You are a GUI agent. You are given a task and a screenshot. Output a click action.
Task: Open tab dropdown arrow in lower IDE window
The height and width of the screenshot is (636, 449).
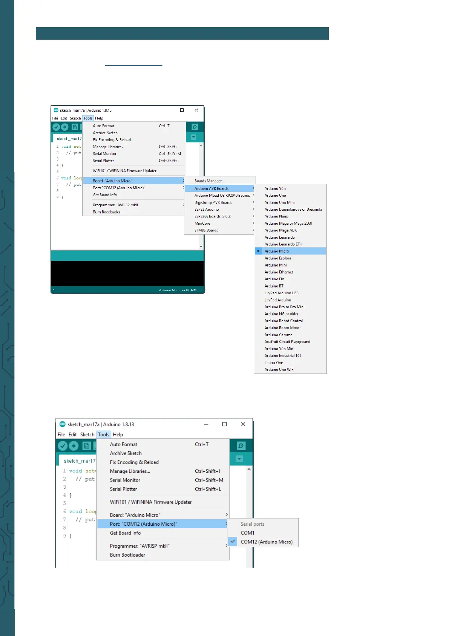pos(239,459)
